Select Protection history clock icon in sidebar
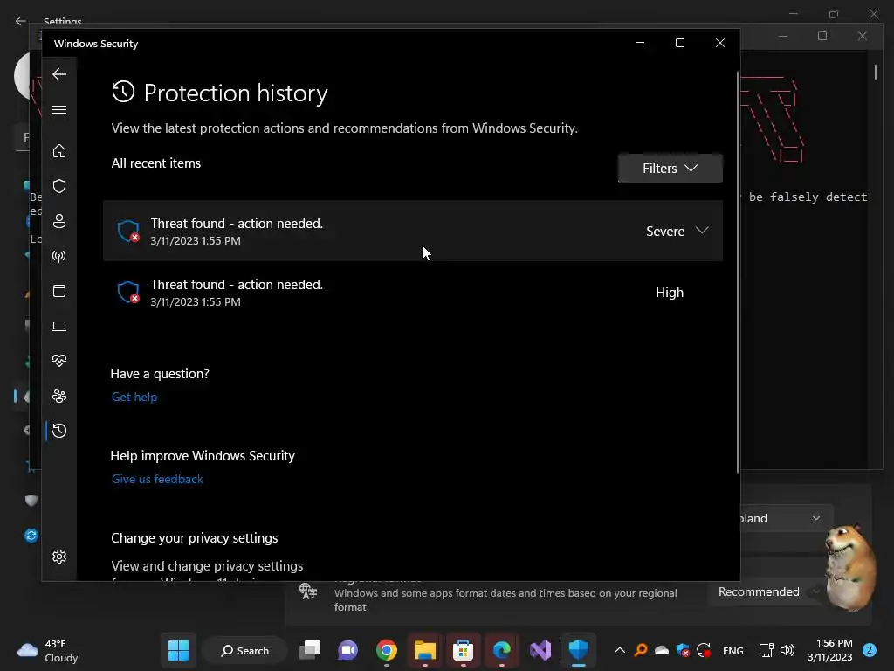 pyautogui.click(x=59, y=431)
